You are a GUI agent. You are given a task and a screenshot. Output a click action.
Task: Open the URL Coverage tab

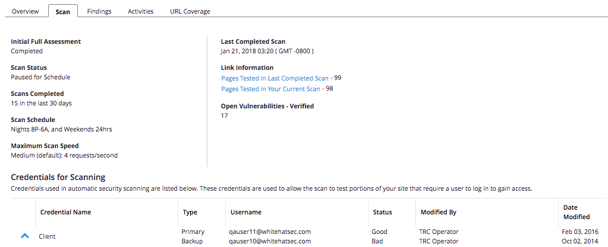(x=190, y=11)
